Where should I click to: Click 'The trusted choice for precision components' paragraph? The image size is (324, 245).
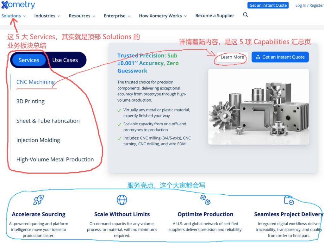tap(152, 91)
